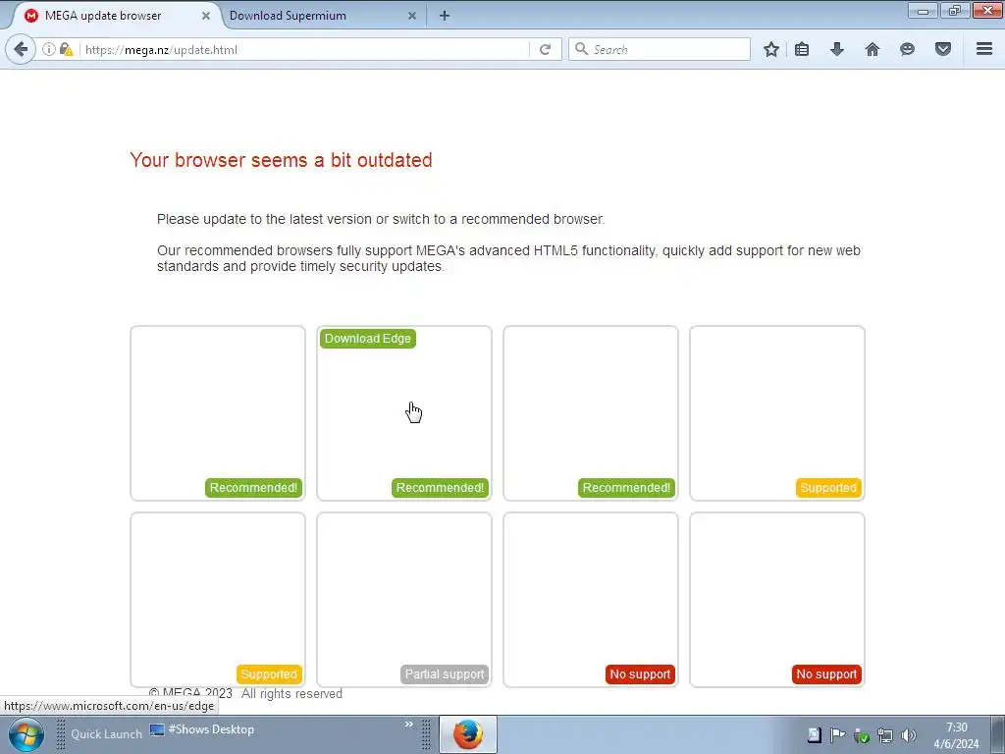Screen dimensions: 1005x754
Task: Open site information via the info icon
Action: (49, 49)
